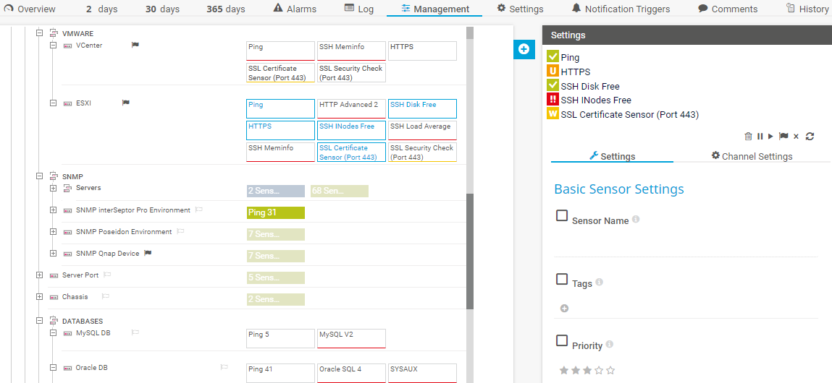Set priority to the fourth star
The width and height of the screenshot is (832, 383).
coord(599,371)
